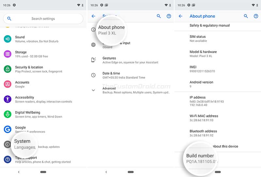Tap Advanced backup and reset options
Viewport: 261px width, 177px height.
pos(131,90)
